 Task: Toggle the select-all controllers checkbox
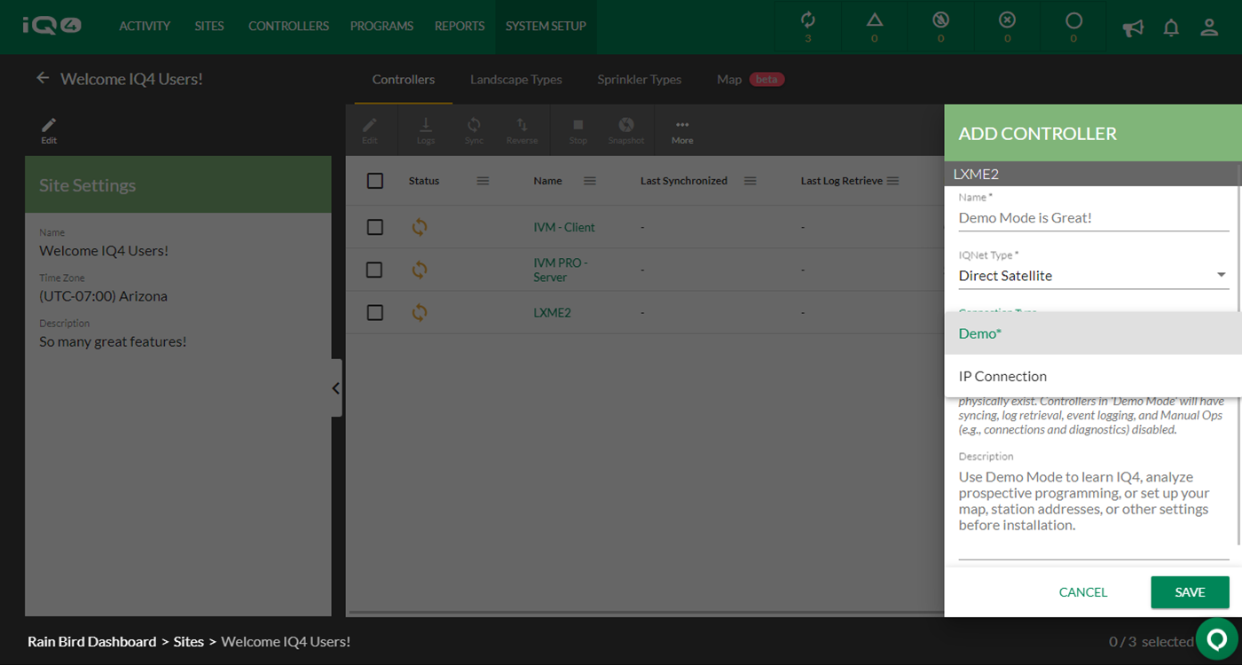click(375, 181)
